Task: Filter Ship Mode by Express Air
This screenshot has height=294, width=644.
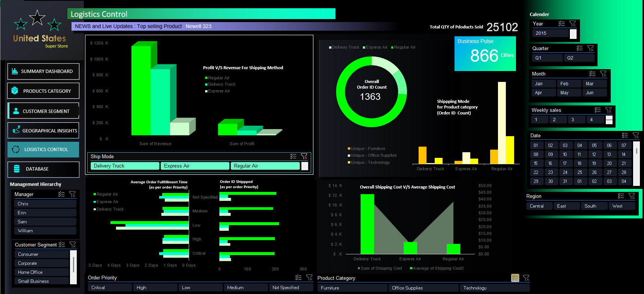Action: coord(195,166)
